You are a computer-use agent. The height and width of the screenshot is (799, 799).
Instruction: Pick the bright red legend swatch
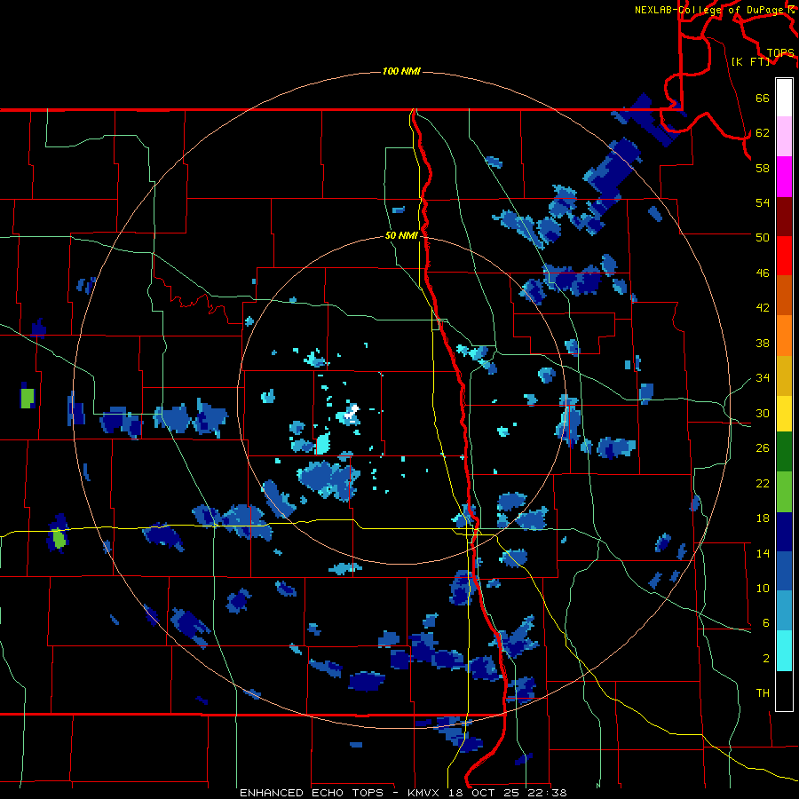tap(784, 256)
